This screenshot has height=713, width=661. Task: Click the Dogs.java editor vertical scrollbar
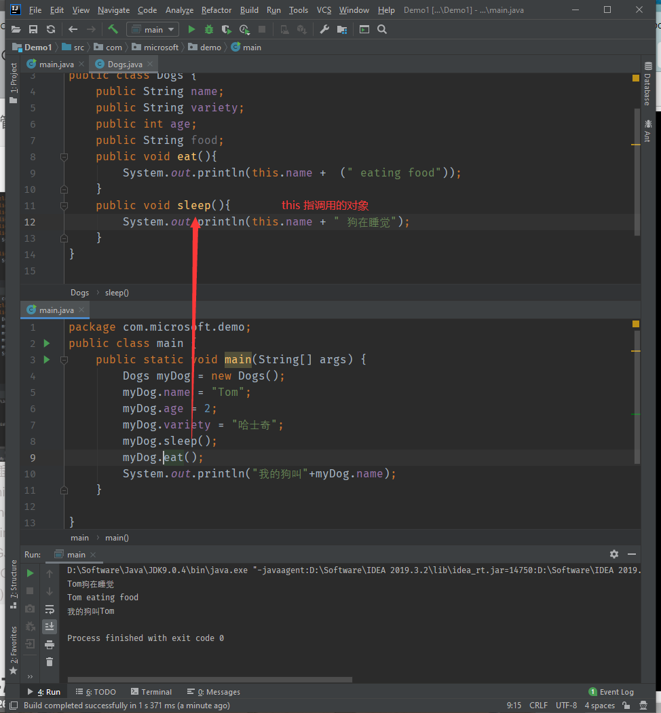click(637, 172)
